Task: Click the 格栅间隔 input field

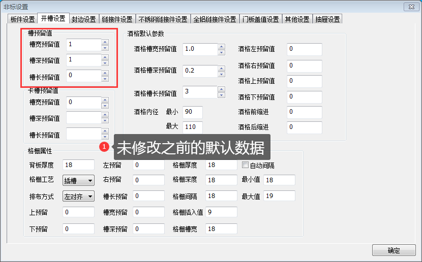Action: [x=221, y=196]
